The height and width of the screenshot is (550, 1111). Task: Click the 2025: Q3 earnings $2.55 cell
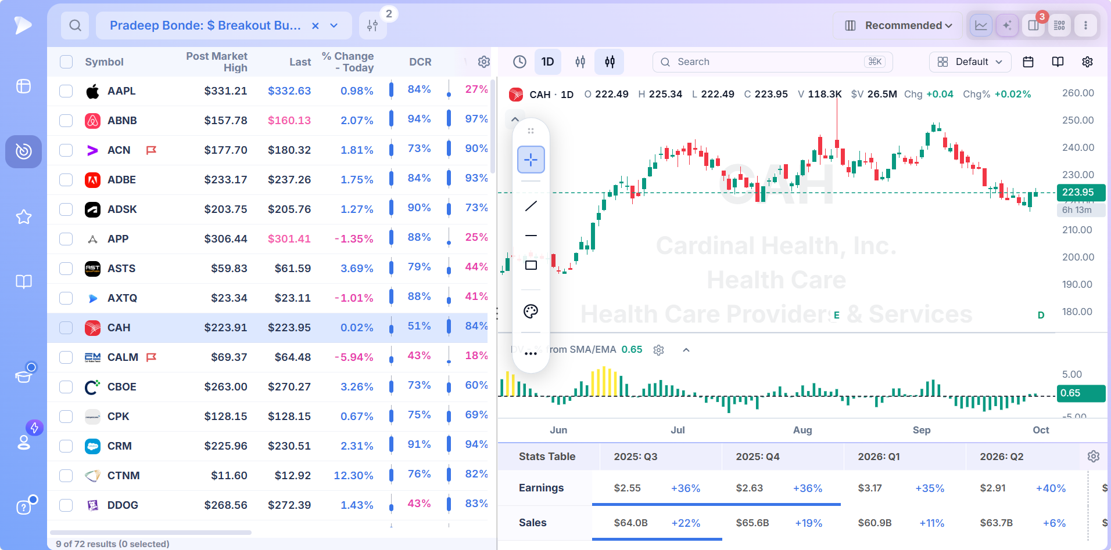pyautogui.click(x=627, y=488)
